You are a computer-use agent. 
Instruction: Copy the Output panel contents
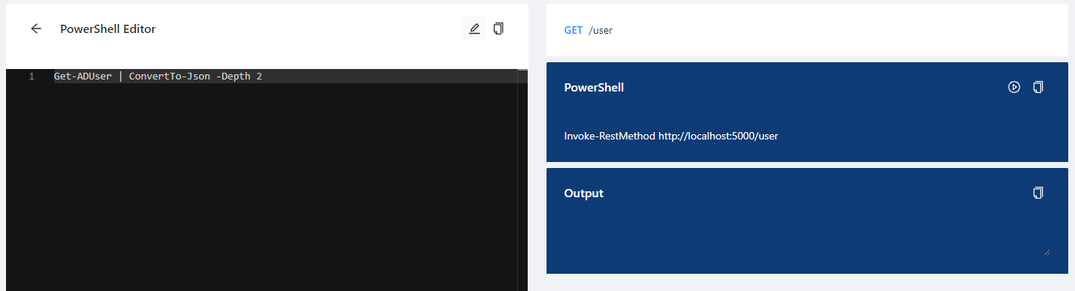[x=1038, y=193]
